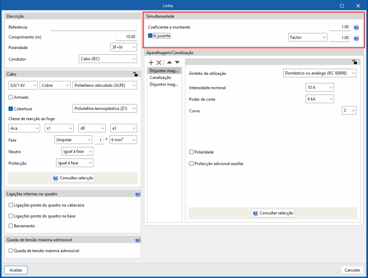368x278 pixels.
Task: Open the Condutor Cabo (IEC) dropdown
Action: coord(108,59)
